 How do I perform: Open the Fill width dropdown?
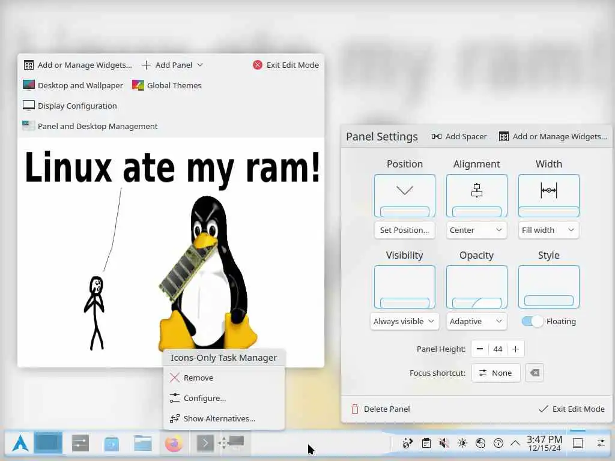pos(549,230)
